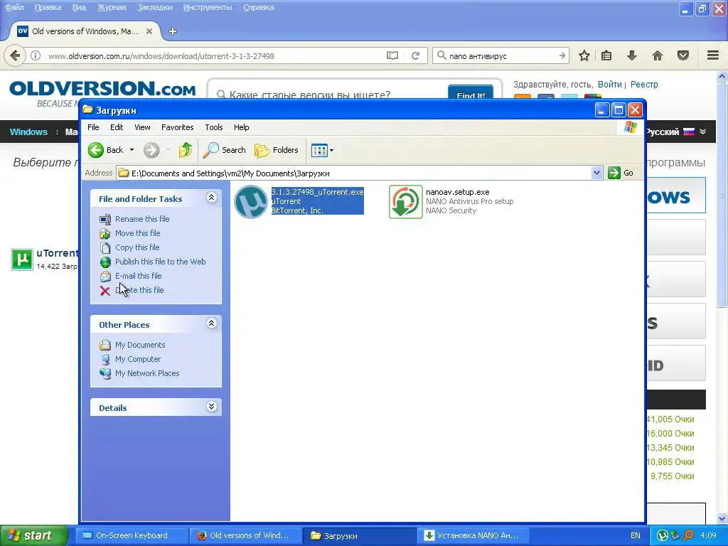
Task: Click the EN language indicator in taskbar
Action: pyautogui.click(x=635, y=535)
